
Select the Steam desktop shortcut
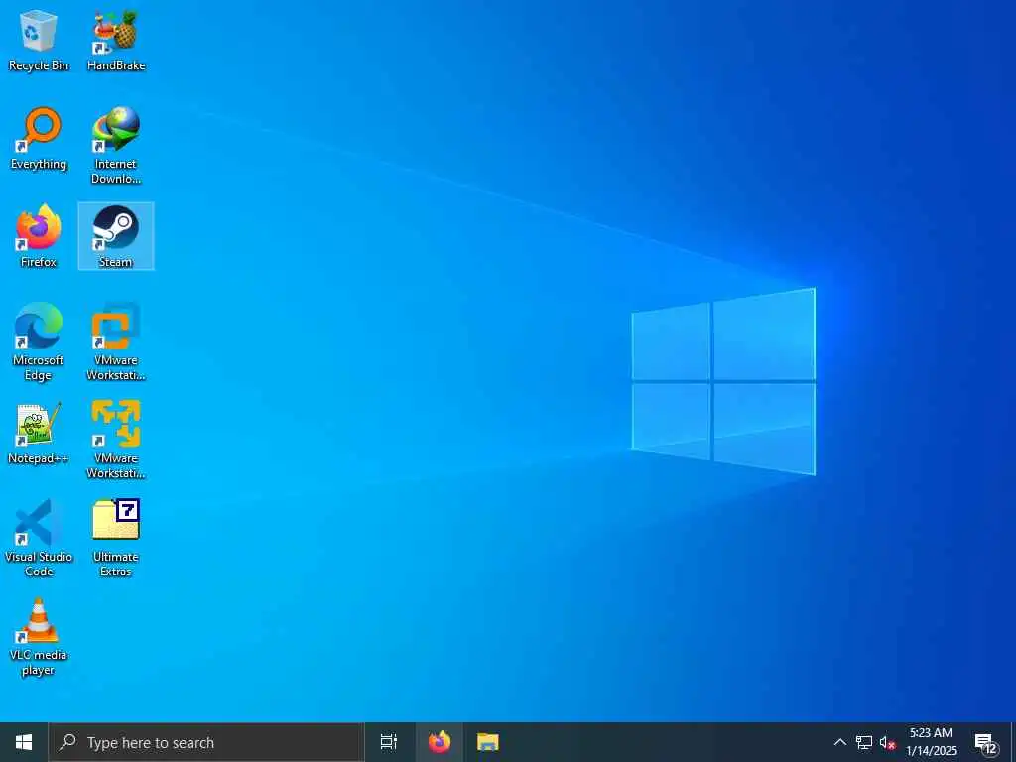point(116,236)
